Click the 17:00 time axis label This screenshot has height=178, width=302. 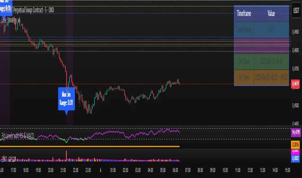(x=13, y=170)
